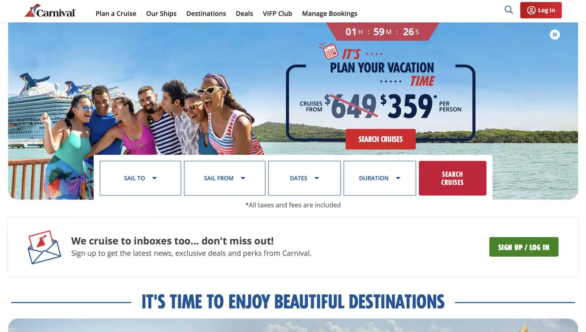Click the countdown timer banner
586x332 pixels.
(x=382, y=32)
